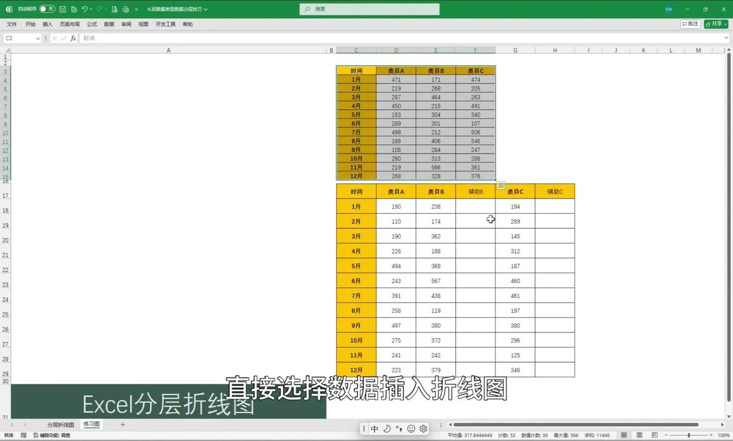Switch to 练习图 sheet tab
This screenshot has height=441, width=733.
pos(92,424)
